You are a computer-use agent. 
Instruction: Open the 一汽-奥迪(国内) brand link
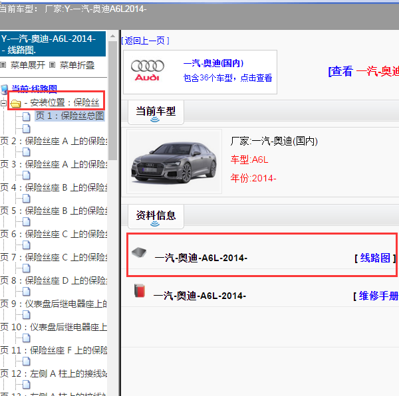(x=213, y=63)
